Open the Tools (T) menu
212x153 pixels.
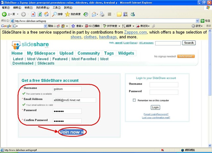[57, 8]
